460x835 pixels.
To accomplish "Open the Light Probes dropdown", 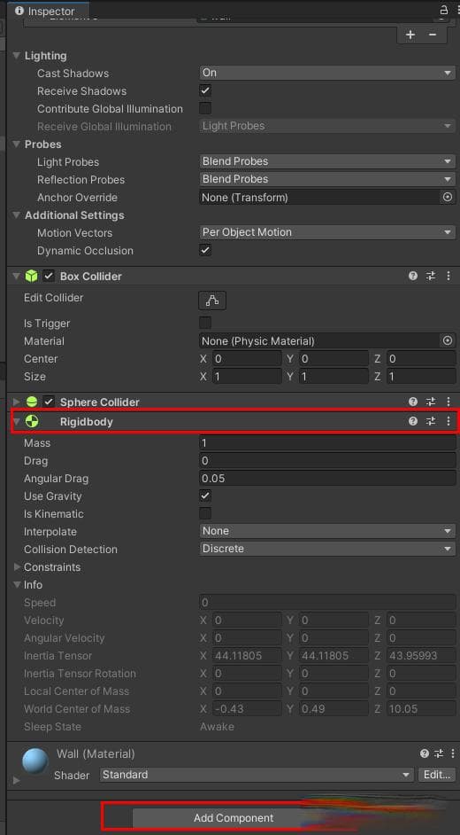I will (x=327, y=161).
